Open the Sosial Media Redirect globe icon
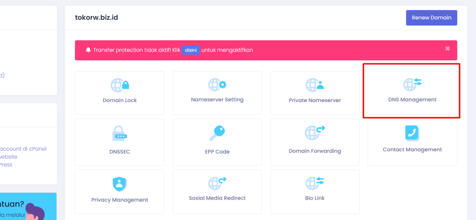This screenshot has height=220, width=476. pos(218,183)
